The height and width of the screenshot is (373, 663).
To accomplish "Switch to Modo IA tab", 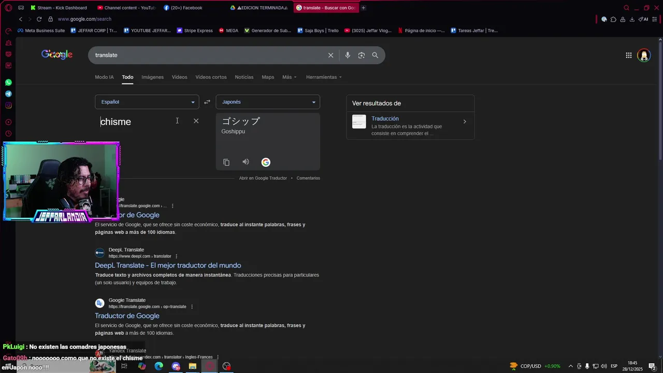I will coord(104,77).
